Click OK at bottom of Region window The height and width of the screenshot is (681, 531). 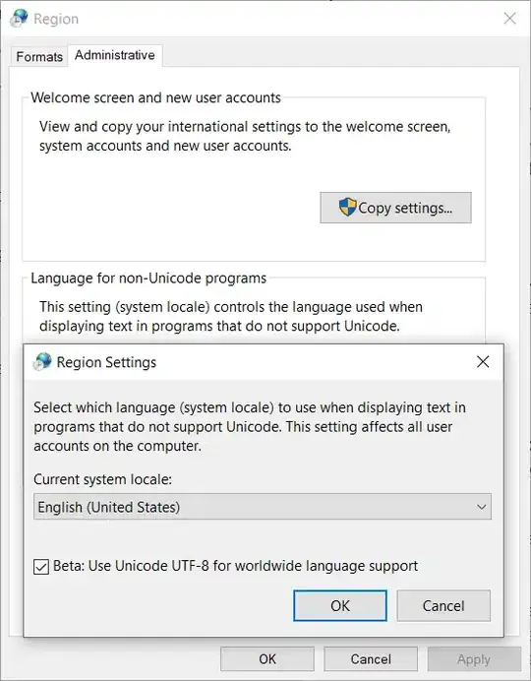point(267,658)
